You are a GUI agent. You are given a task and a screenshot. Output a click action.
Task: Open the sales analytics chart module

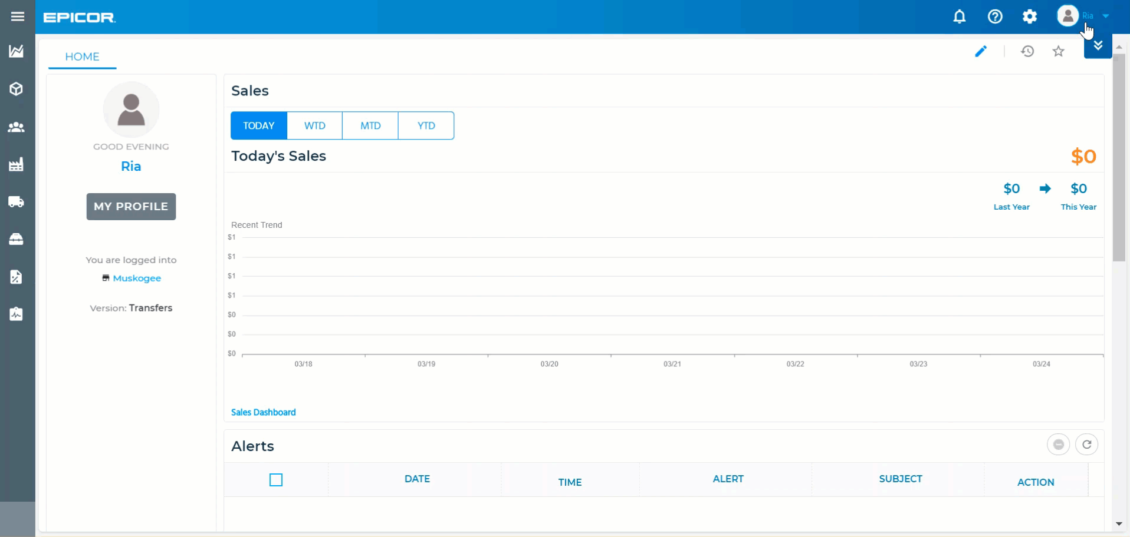pyautogui.click(x=17, y=51)
